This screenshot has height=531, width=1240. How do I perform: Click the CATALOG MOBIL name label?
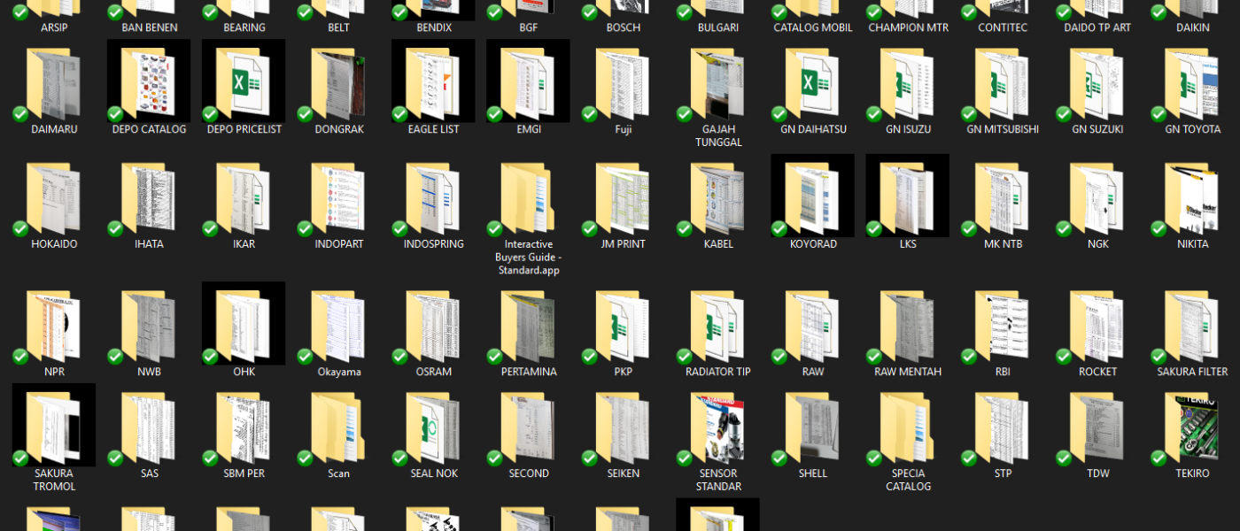click(x=813, y=27)
